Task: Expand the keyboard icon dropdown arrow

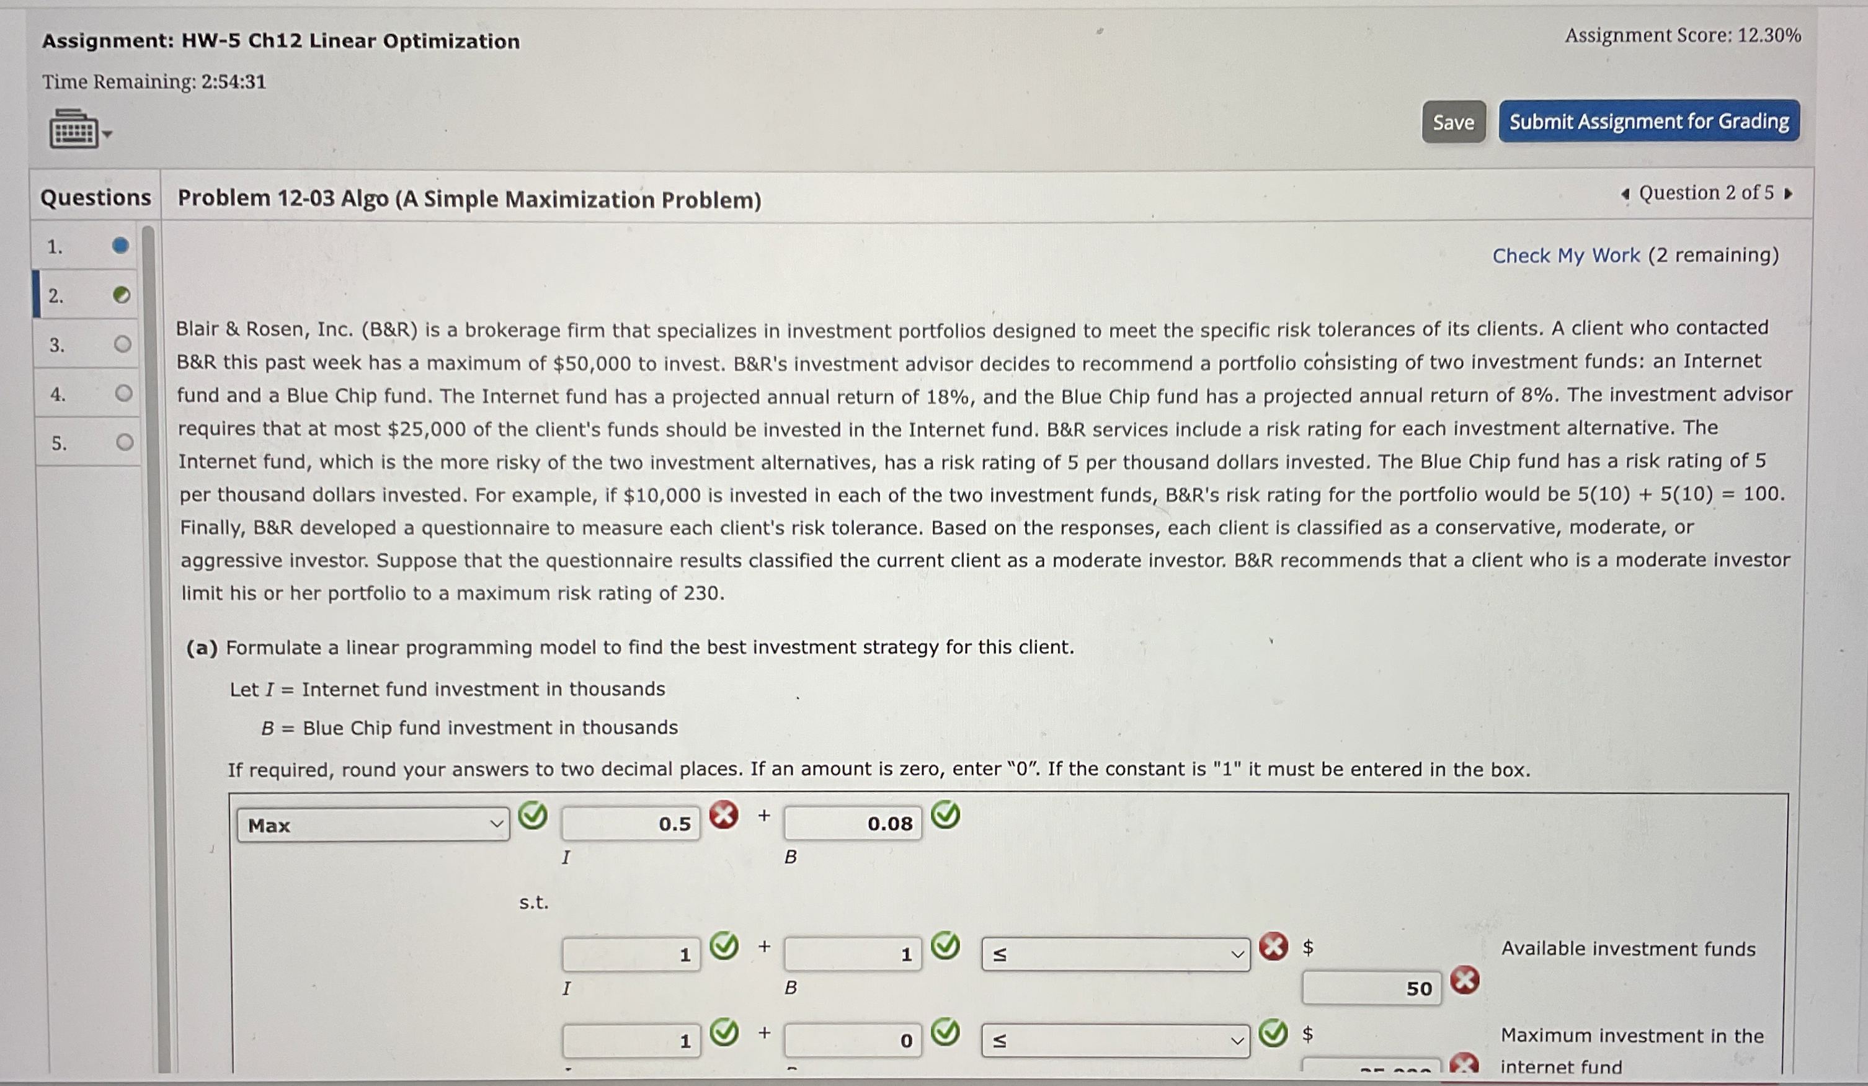Action: click(107, 134)
